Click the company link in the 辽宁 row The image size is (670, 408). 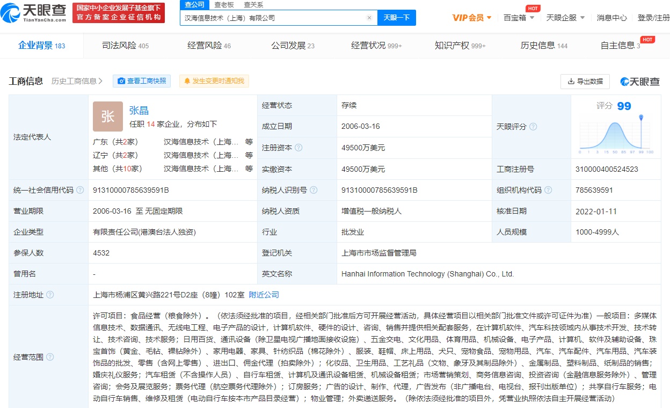coord(201,155)
